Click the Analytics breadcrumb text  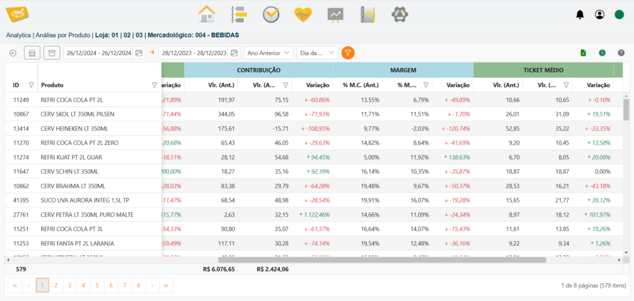(19, 35)
